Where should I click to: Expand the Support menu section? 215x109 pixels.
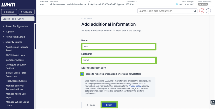click(10, 32)
